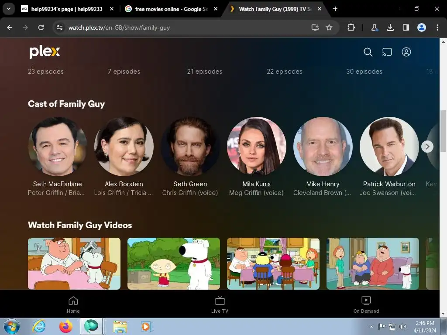Screen dimensions: 447x335
Task: Open the Plex account profile icon
Action: pyautogui.click(x=406, y=52)
